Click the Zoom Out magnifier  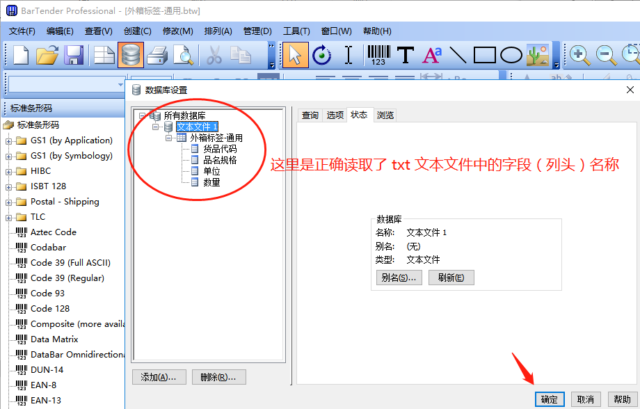pyautogui.click(x=606, y=55)
